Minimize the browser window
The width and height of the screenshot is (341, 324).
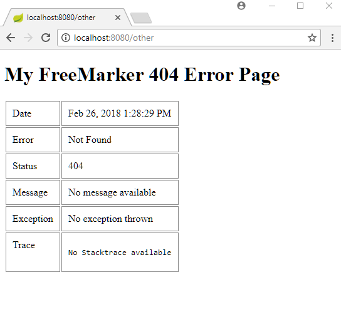click(272, 6)
